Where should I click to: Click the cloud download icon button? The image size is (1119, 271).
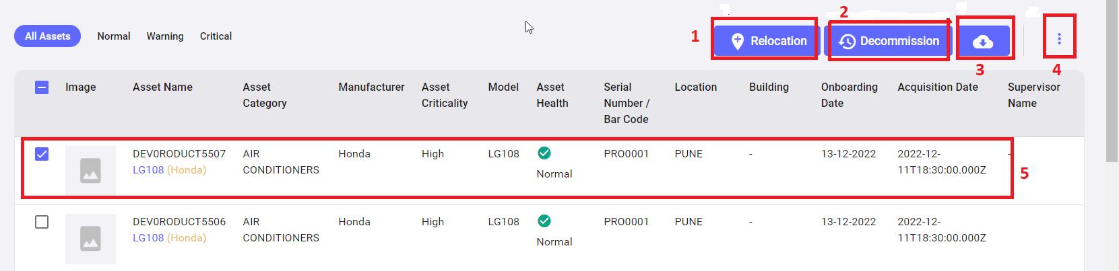click(x=983, y=42)
